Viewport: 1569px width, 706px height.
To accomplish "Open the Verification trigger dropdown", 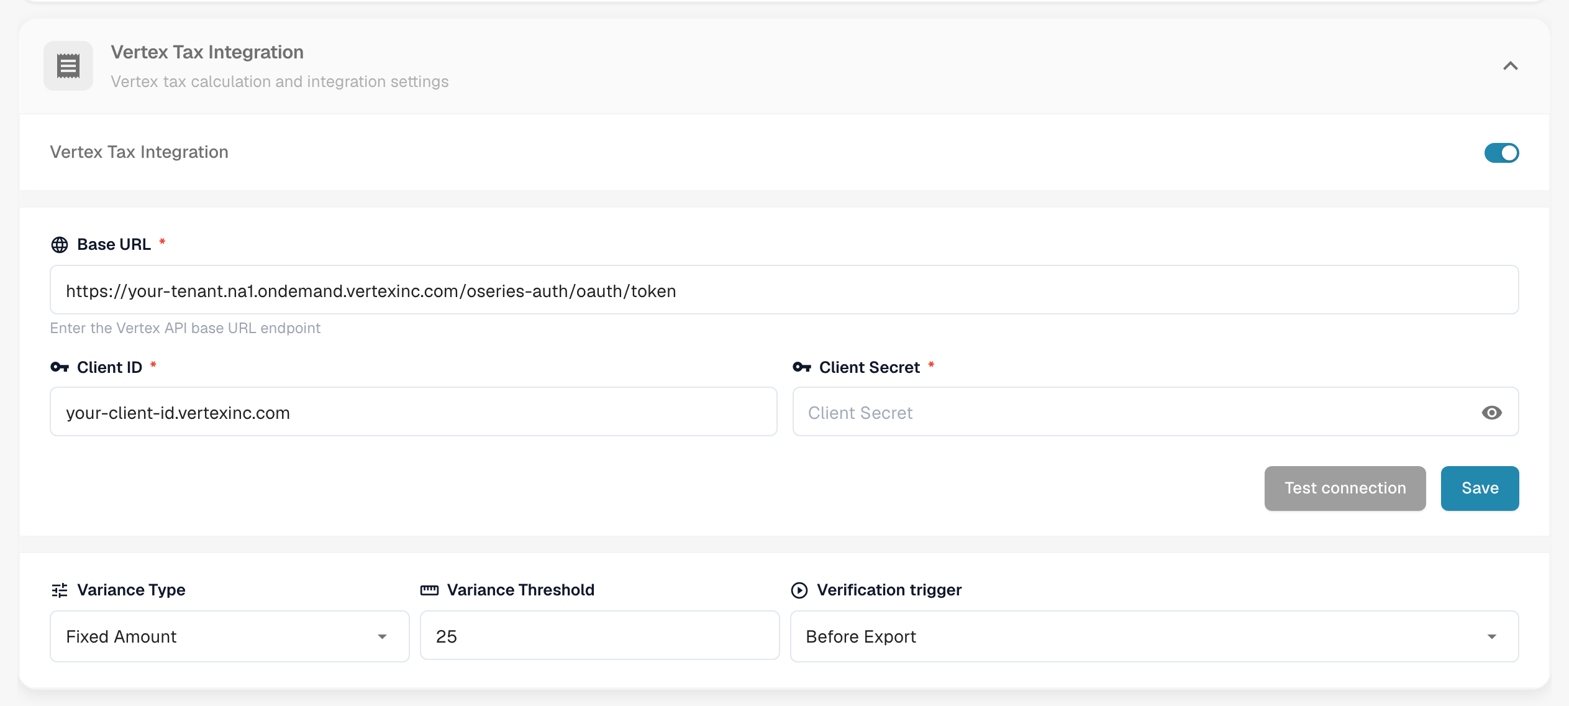I will click(x=1154, y=636).
